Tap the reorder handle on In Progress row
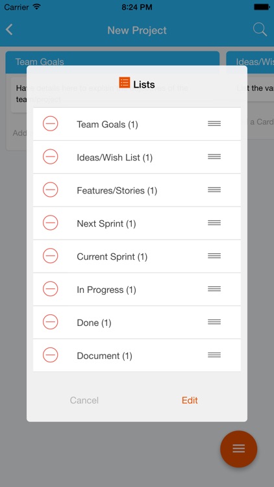 click(214, 289)
